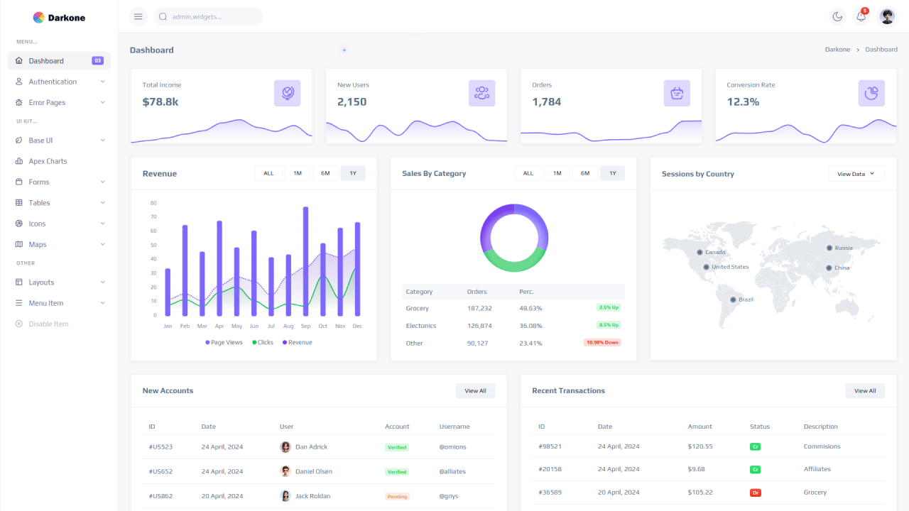Open the View Data dropdown for Sessions

pyautogui.click(x=856, y=172)
